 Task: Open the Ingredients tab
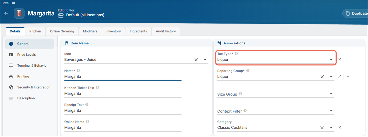pyautogui.click(x=138, y=31)
